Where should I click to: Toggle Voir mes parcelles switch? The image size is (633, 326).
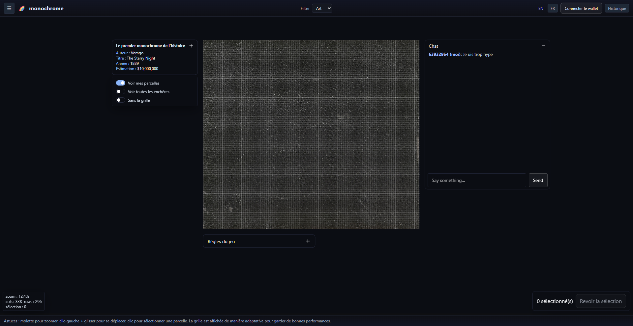point(121,83)
